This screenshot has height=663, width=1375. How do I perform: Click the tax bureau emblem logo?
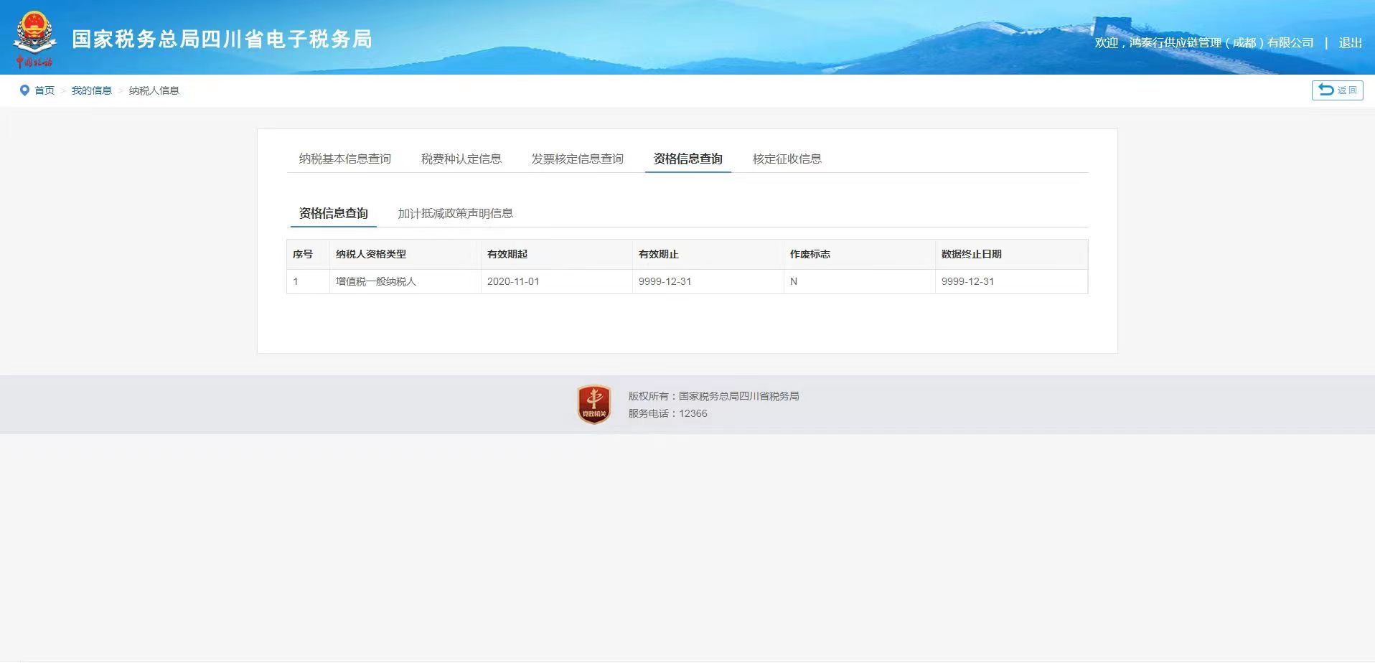[34, 39]
